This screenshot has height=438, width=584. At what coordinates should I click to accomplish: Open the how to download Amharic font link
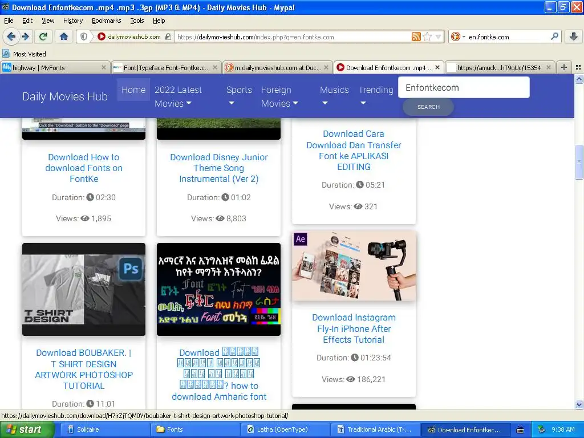point(218,374)
